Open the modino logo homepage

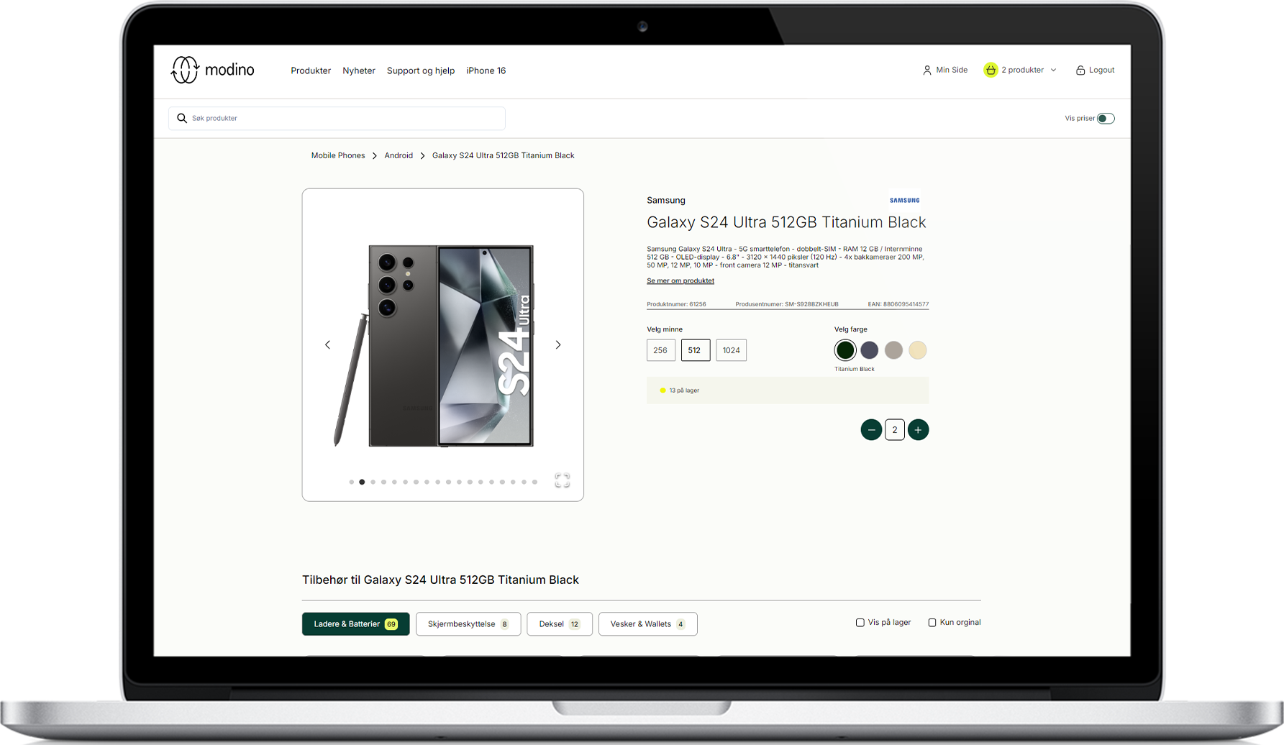pyautogui.click(x=212, y=70)
